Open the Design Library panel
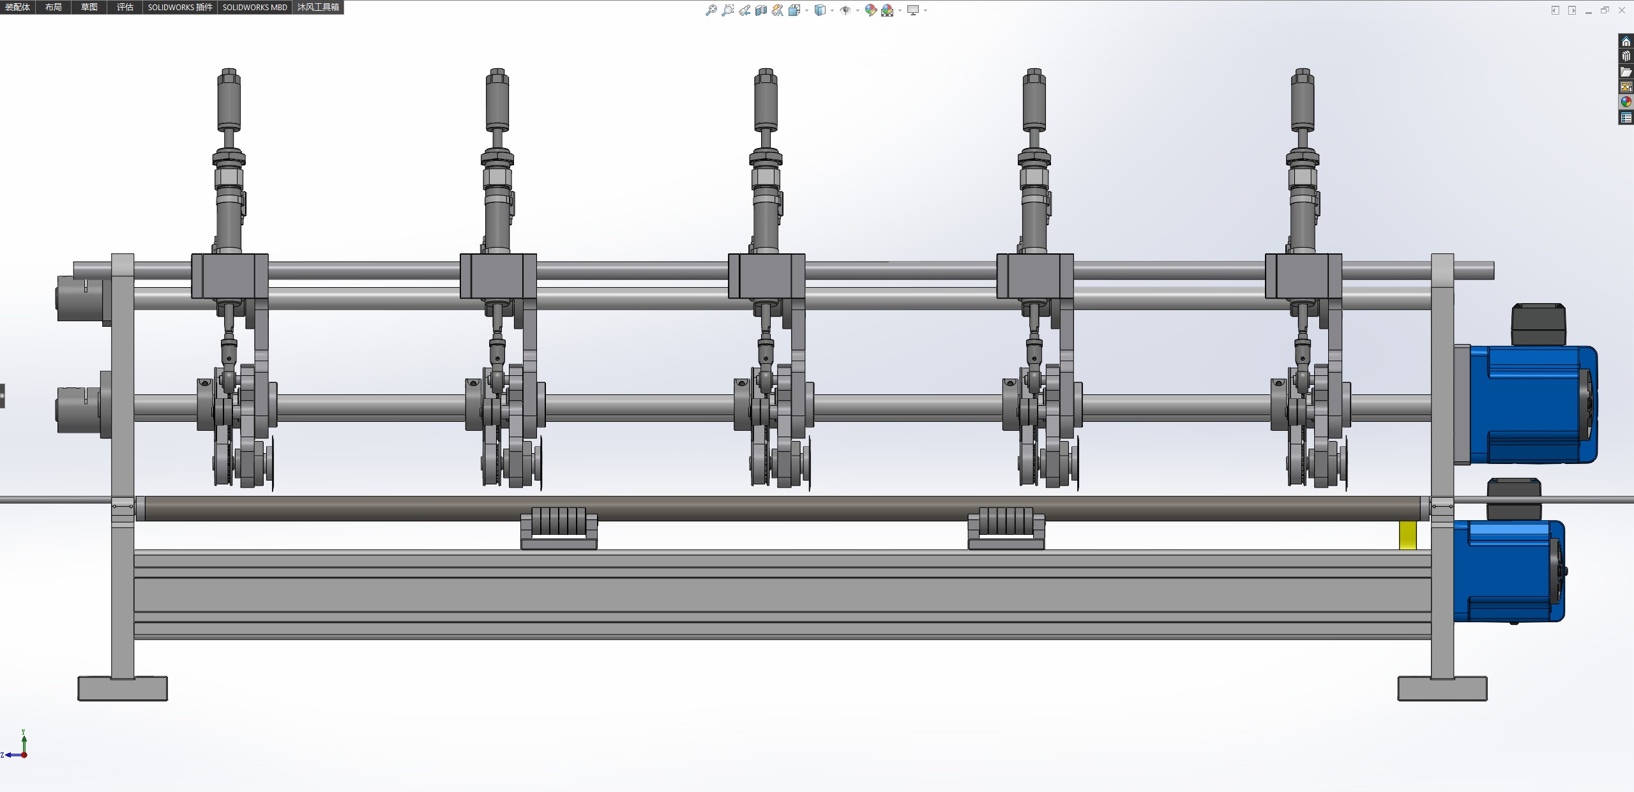The width and height of the screenshot is (1634, 792). [x=1626, y=57]
